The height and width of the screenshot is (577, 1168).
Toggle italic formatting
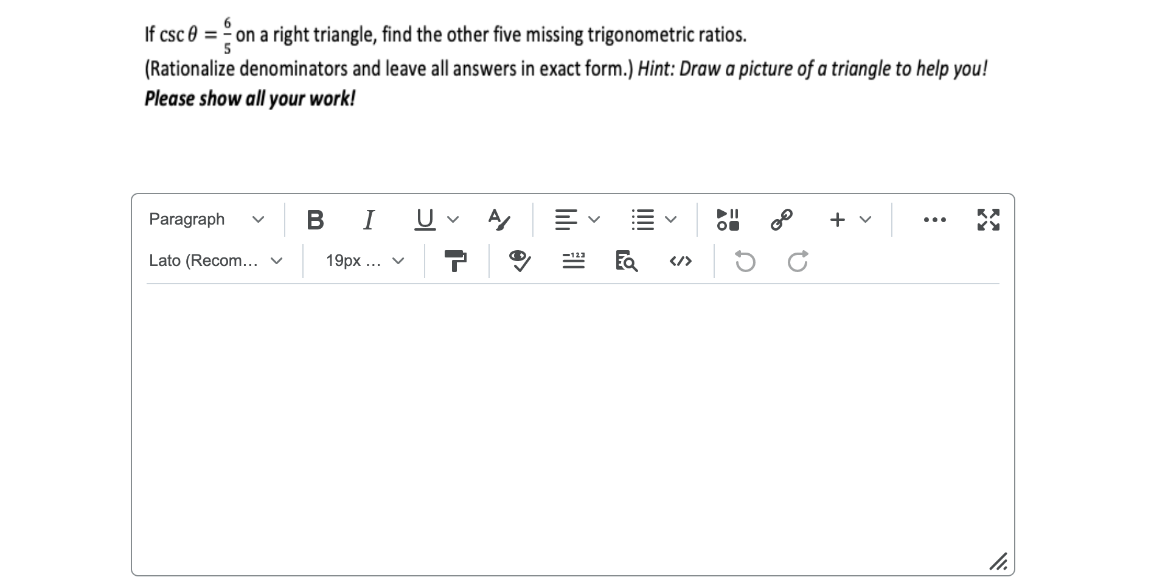coord(368,219)
